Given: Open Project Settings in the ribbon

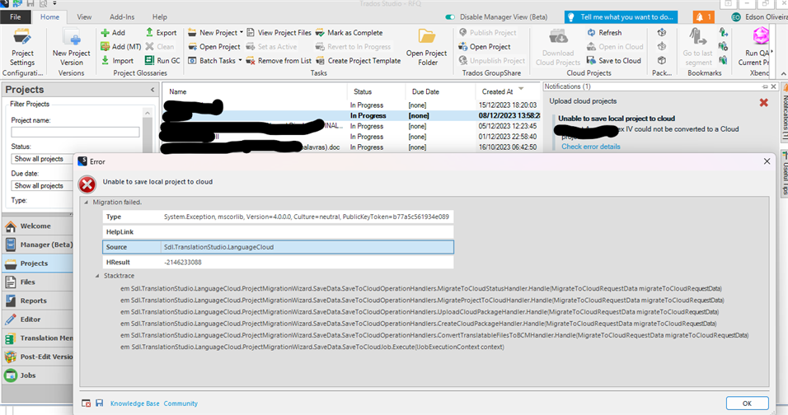Looking at the screenshot, I should tap(22, 47).
